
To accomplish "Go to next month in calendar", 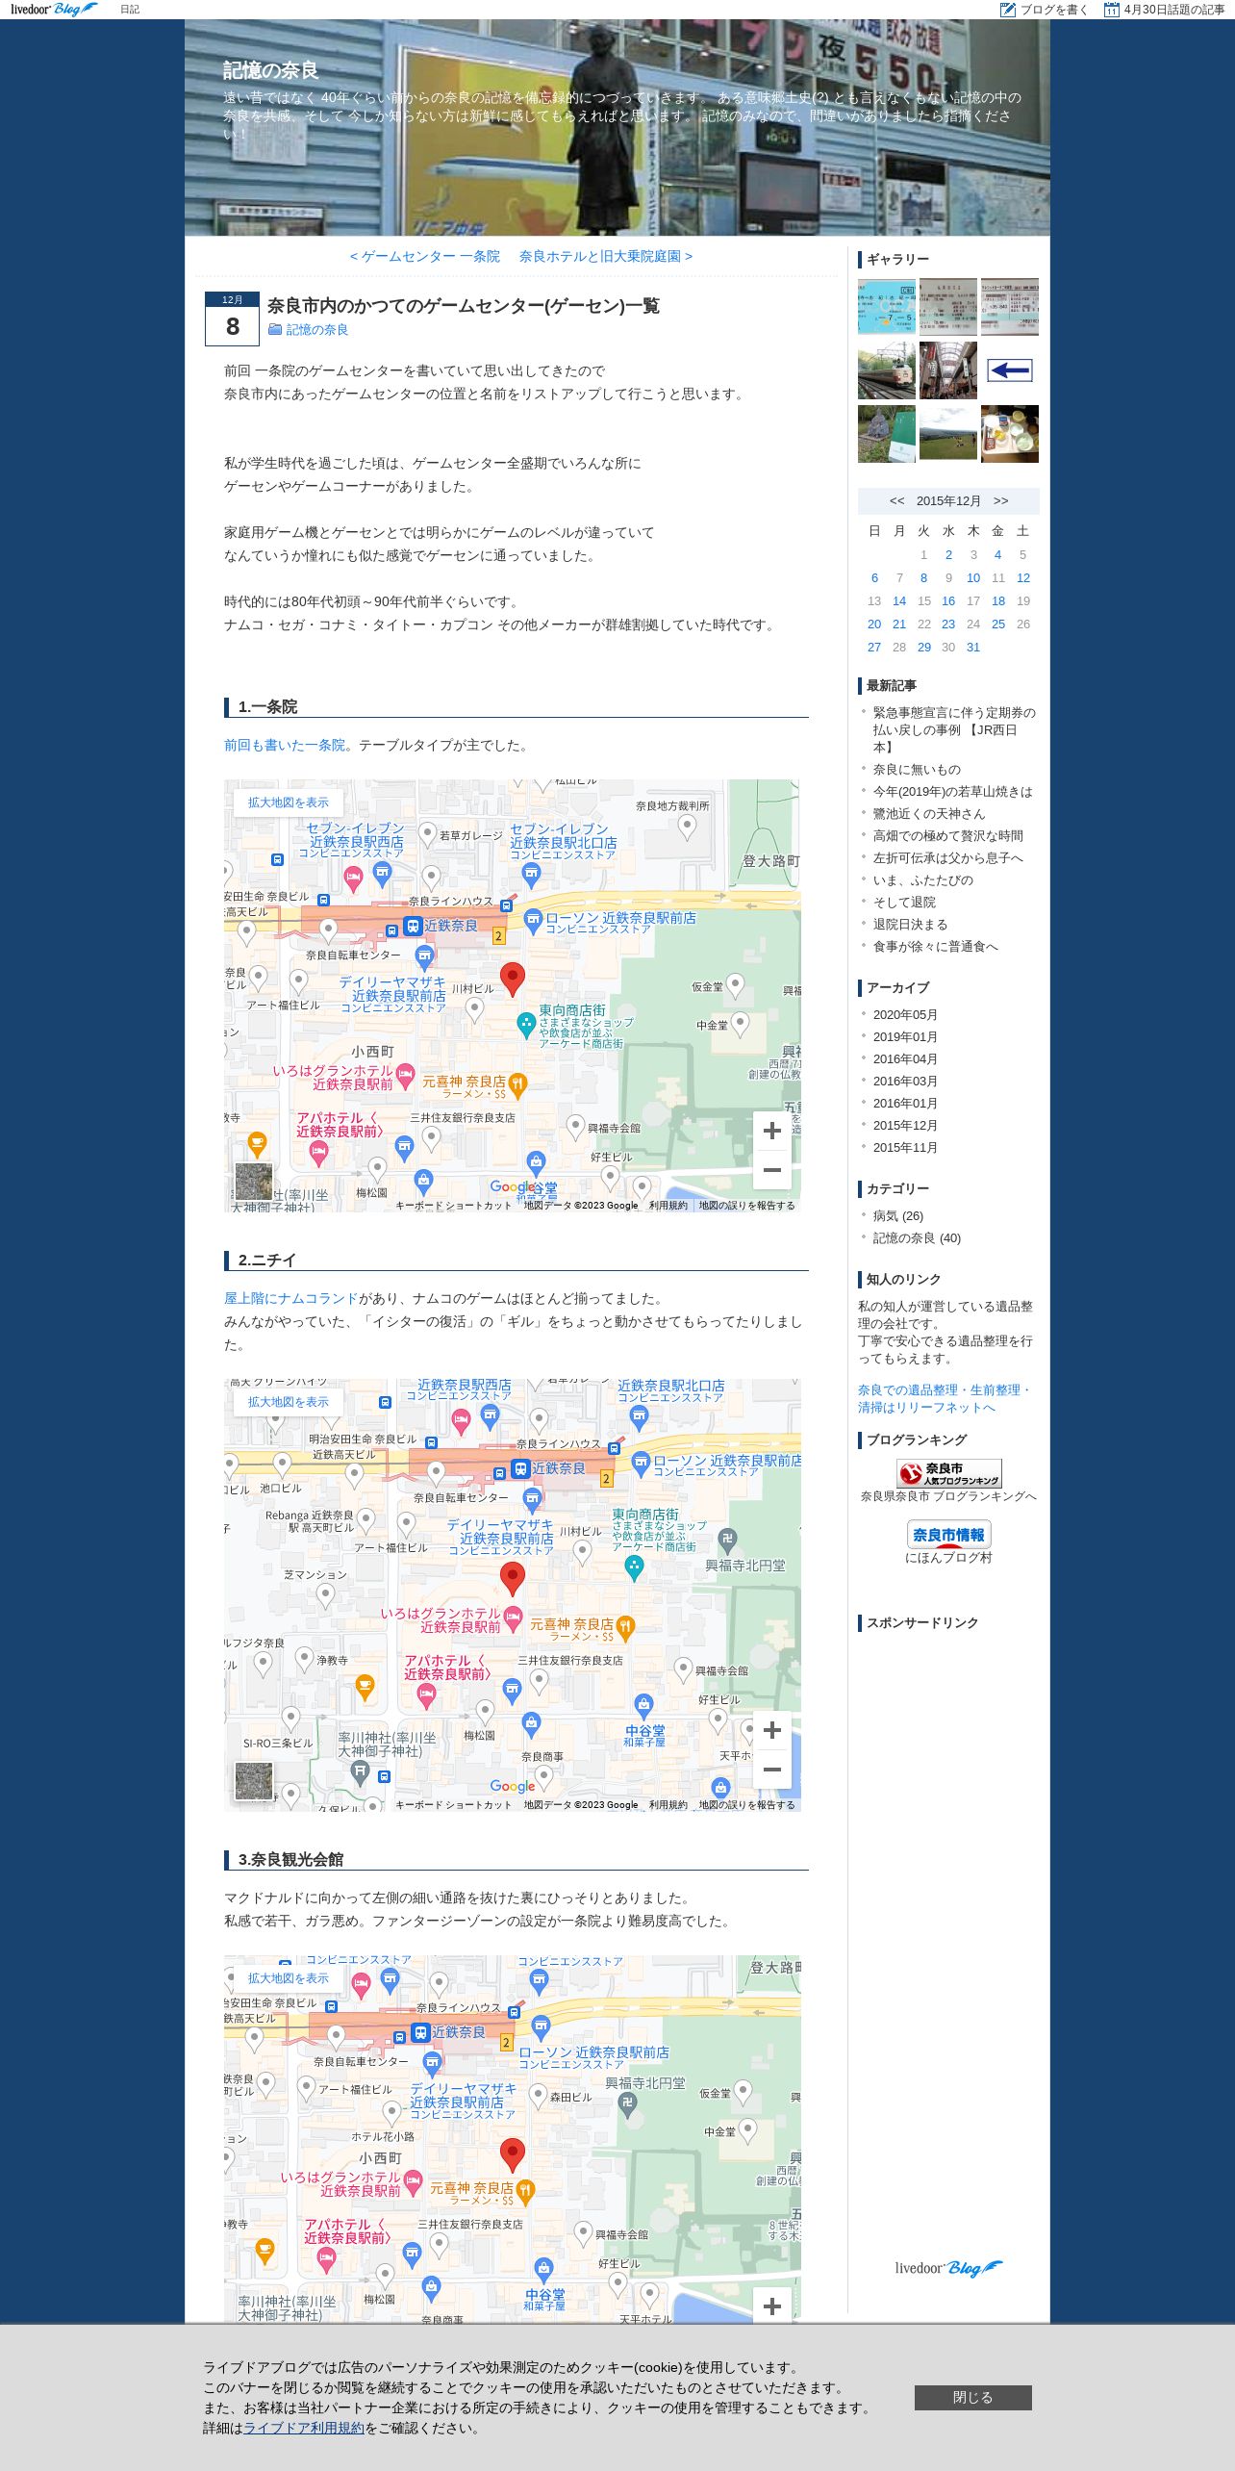I will (x=1000, y=501).
